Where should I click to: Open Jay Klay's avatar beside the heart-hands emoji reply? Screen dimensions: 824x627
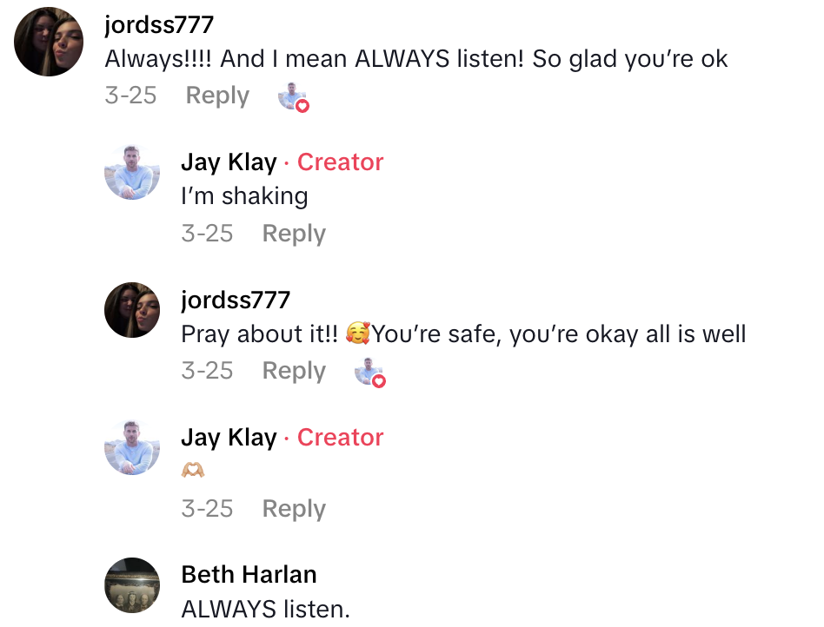[x=132, y=447]
